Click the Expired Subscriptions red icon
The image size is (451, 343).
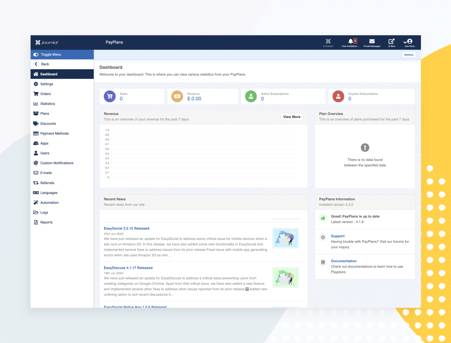tap(338, 96)
